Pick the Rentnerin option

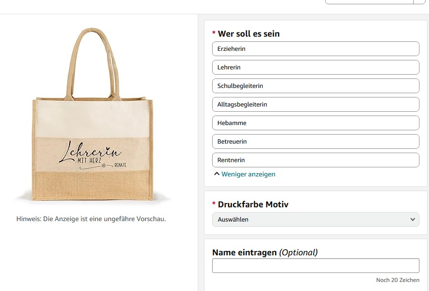pos(316,160)
